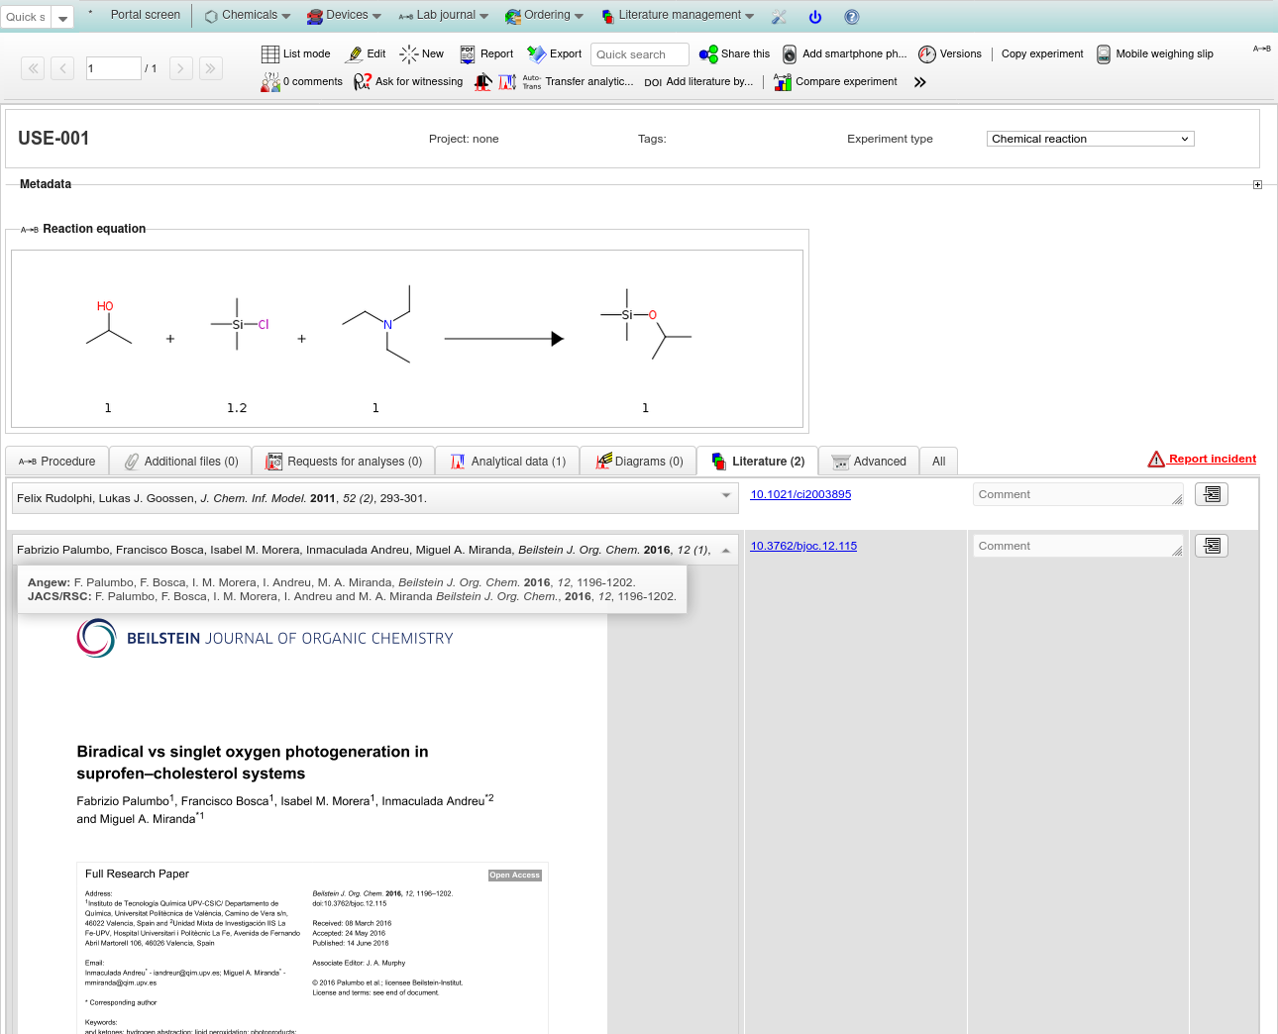Click the Quick search input field

(x=639, y=54)
